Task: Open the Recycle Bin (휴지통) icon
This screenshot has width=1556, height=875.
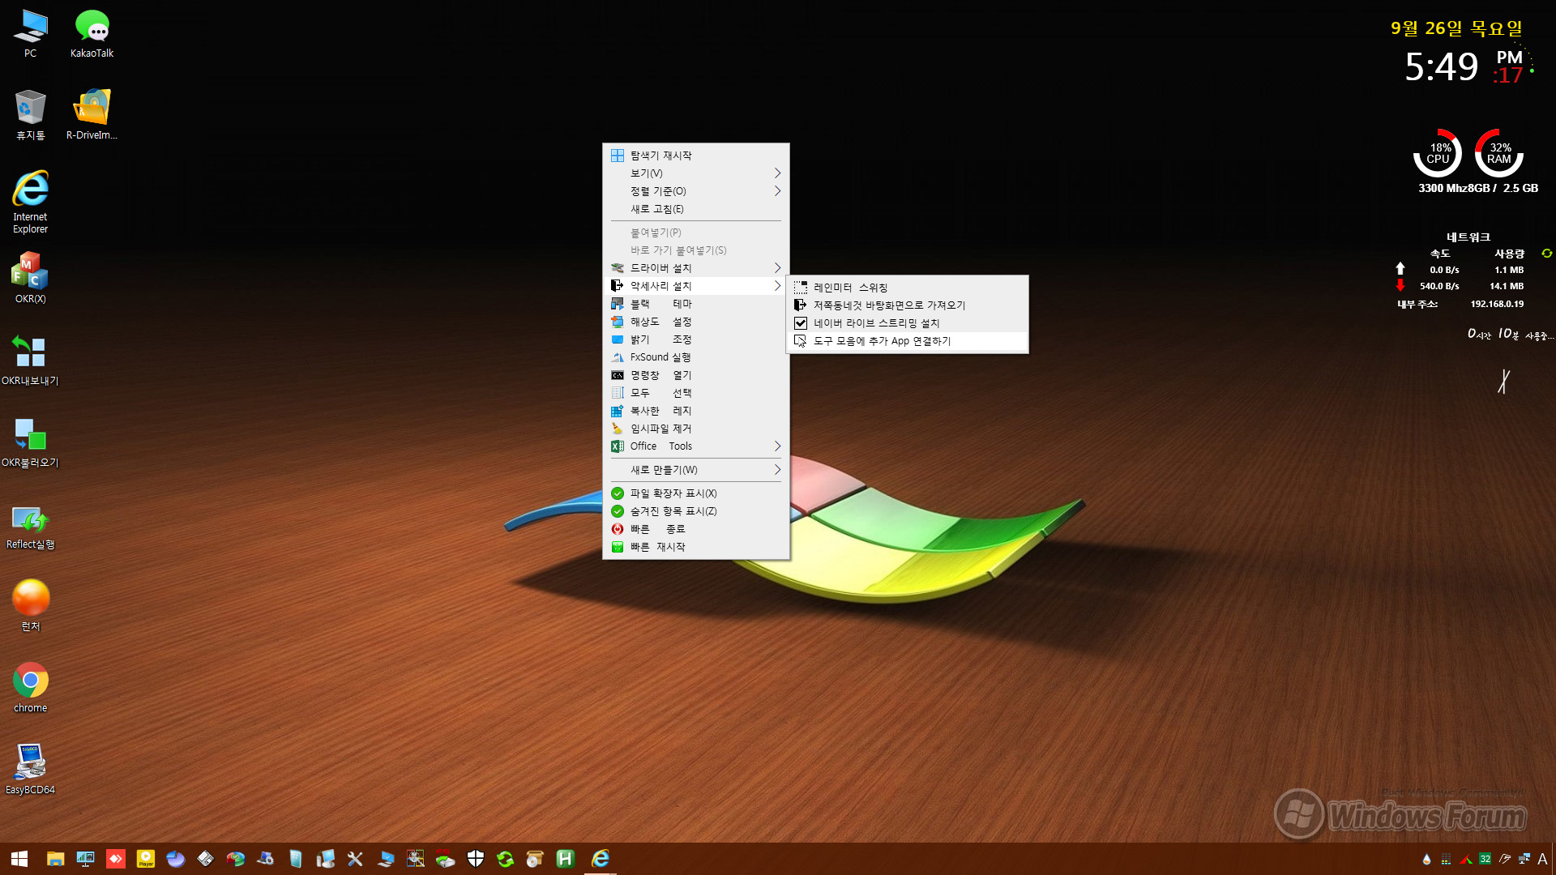Action: pos(30,115)
